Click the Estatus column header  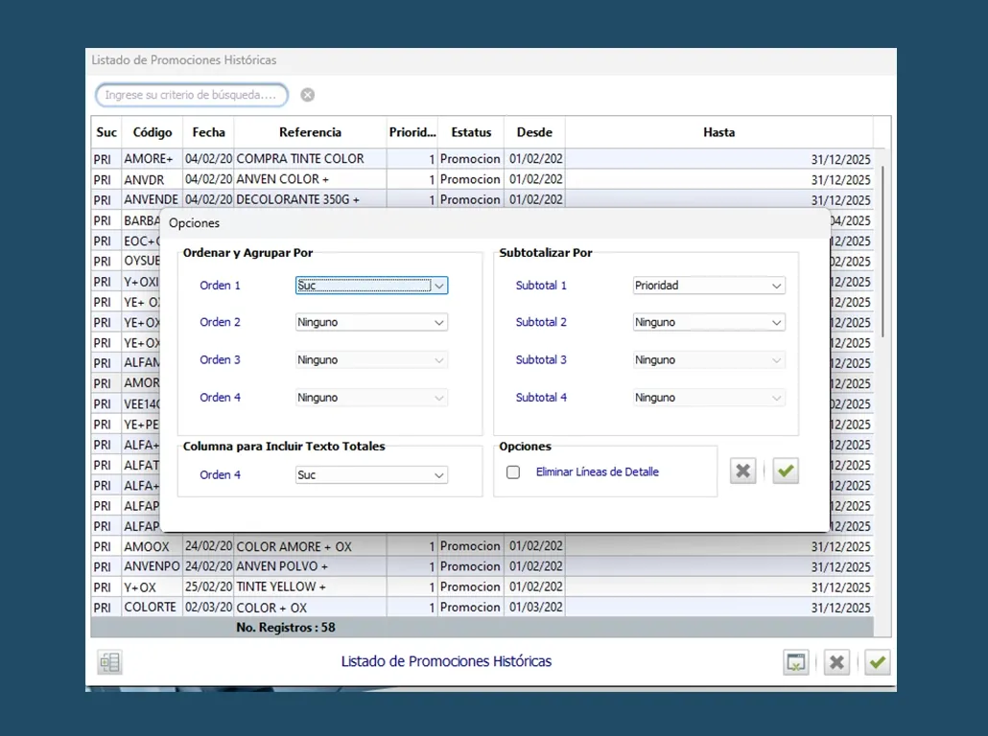click(471, 132)
